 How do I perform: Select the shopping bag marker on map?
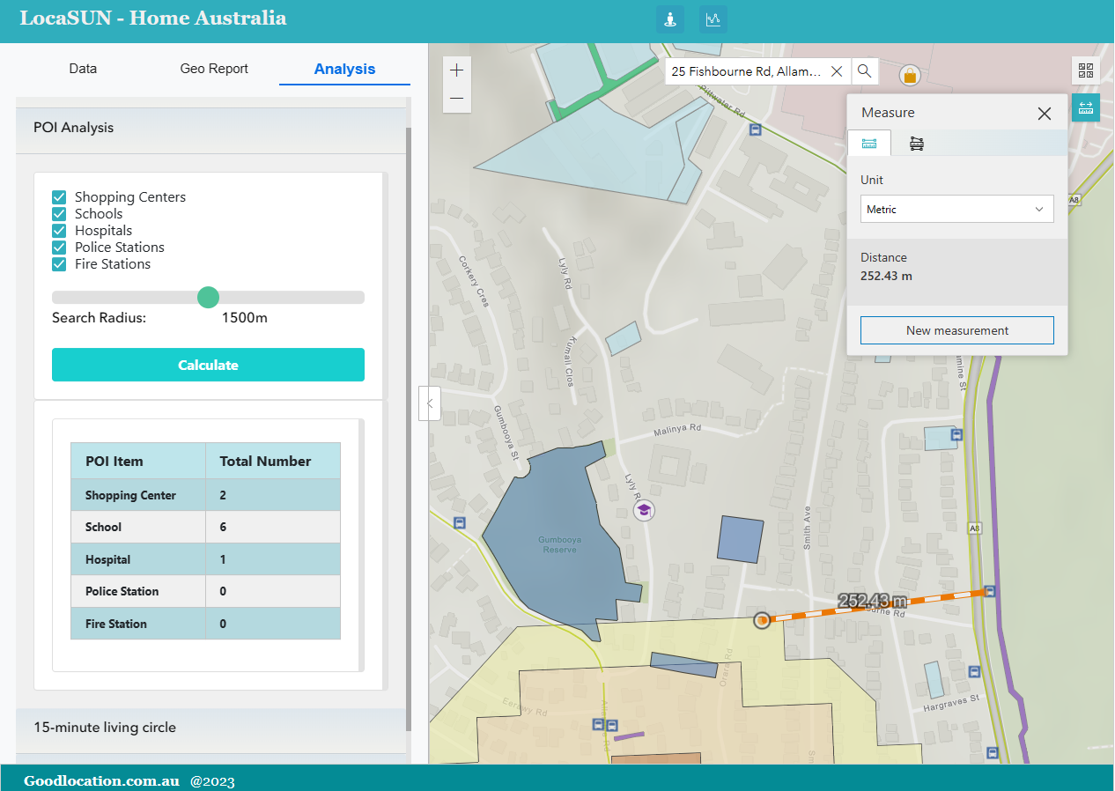coord(910,76)
